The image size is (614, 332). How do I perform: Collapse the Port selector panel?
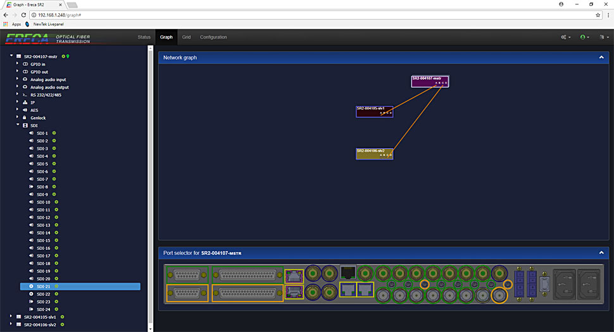(601, 253)
